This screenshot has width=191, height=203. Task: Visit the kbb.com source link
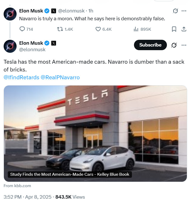tap(17, 186)
